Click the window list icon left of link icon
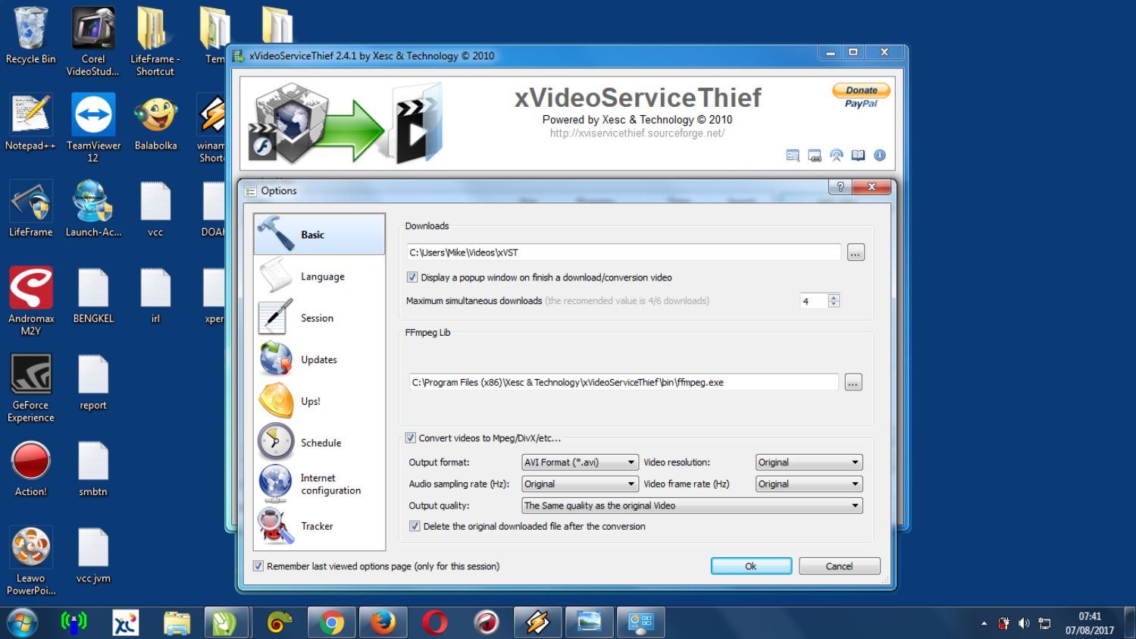1136x639 pixels. pyautogui.click(x=793, y=155)
